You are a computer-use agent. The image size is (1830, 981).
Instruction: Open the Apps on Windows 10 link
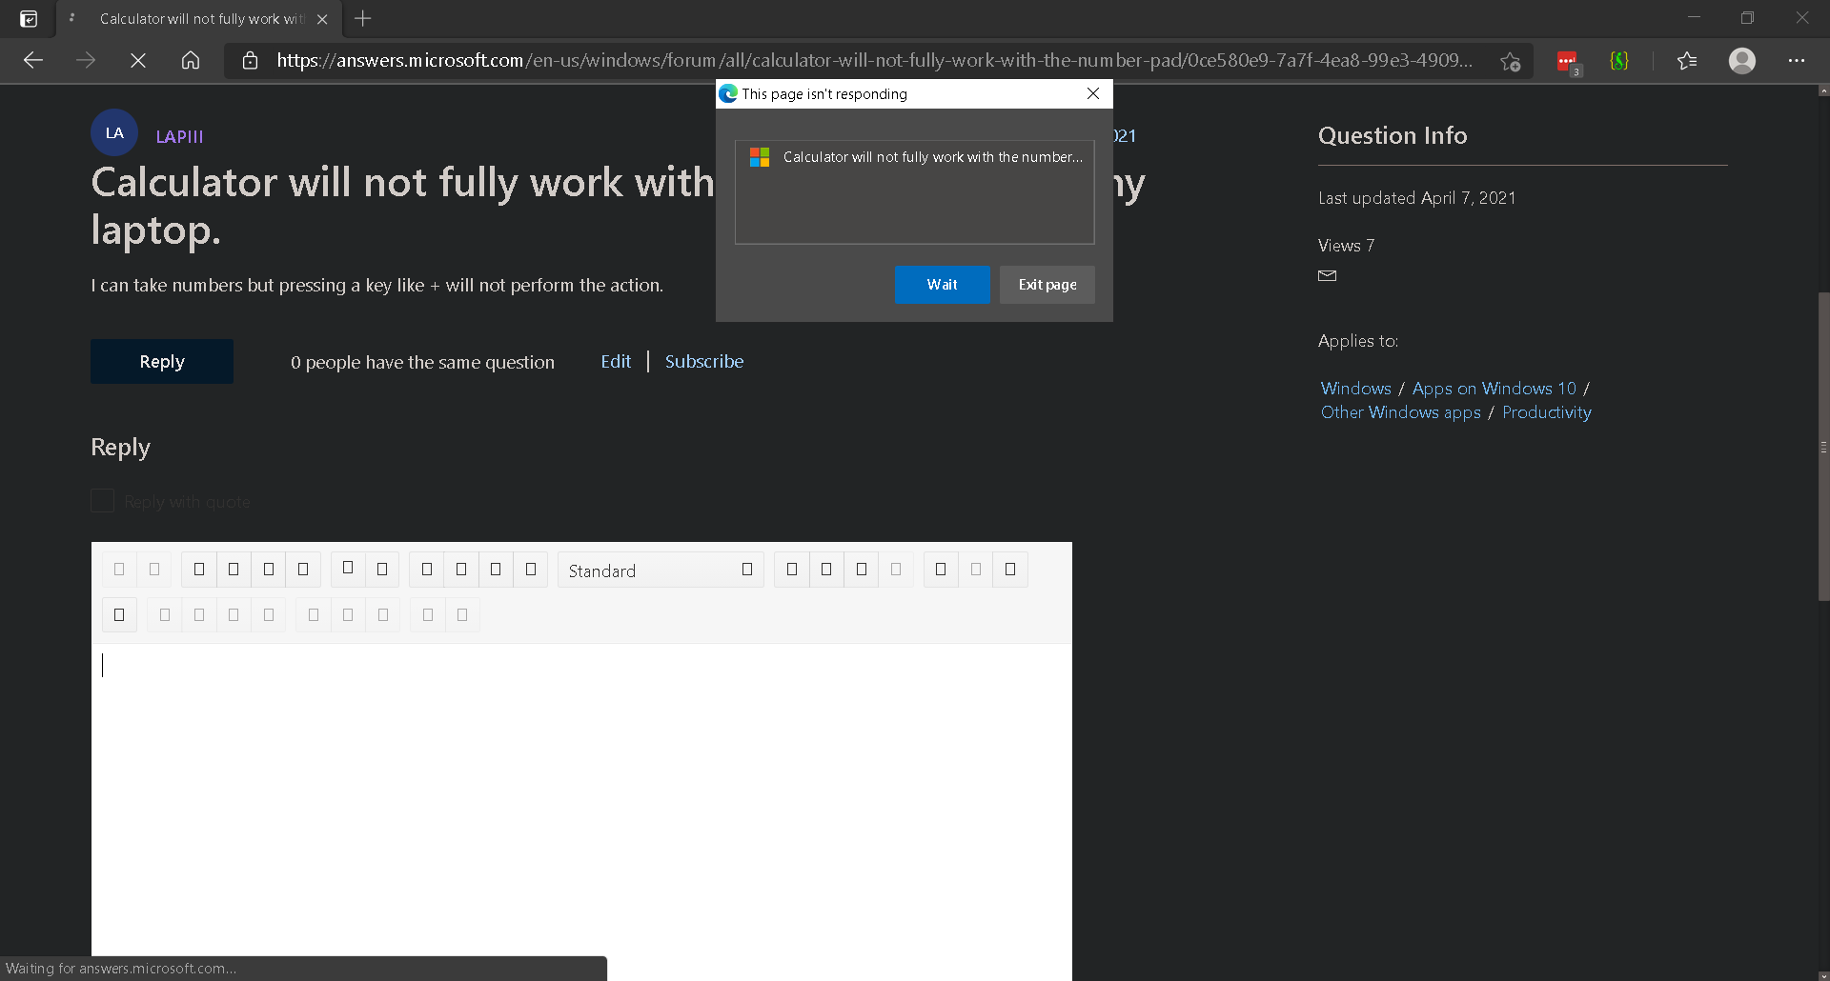[x=1494, y=389]
